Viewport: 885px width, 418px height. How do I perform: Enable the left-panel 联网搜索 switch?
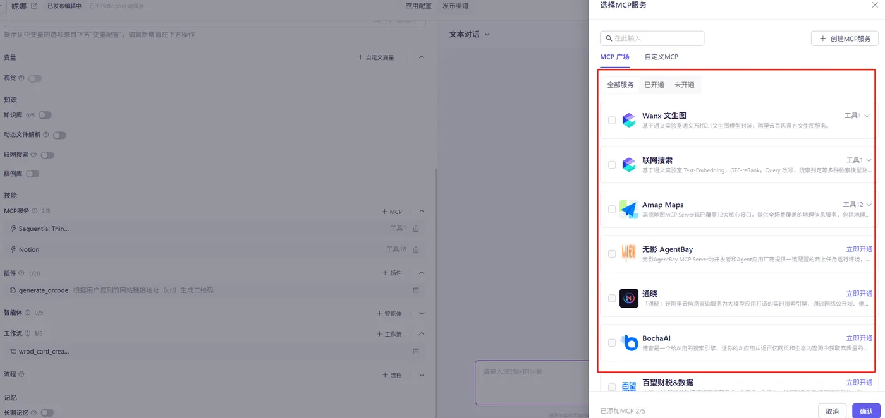coord(47,155)
